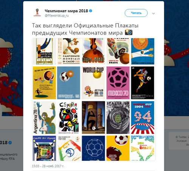Screen dimensions: 189x171
Task: Select the Mexico 70 poster
Action: coord(118,83)
